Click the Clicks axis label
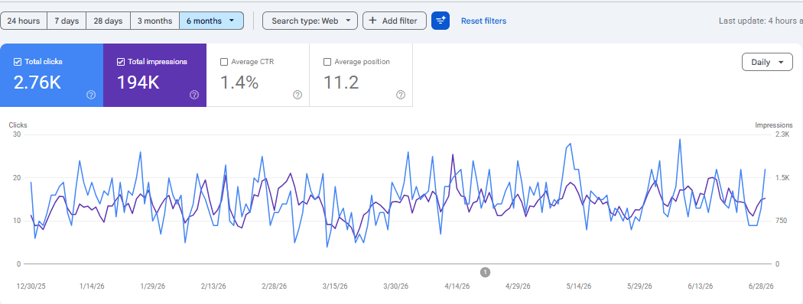This screenshot has width=803, height=304. click(x=18, y=125)
